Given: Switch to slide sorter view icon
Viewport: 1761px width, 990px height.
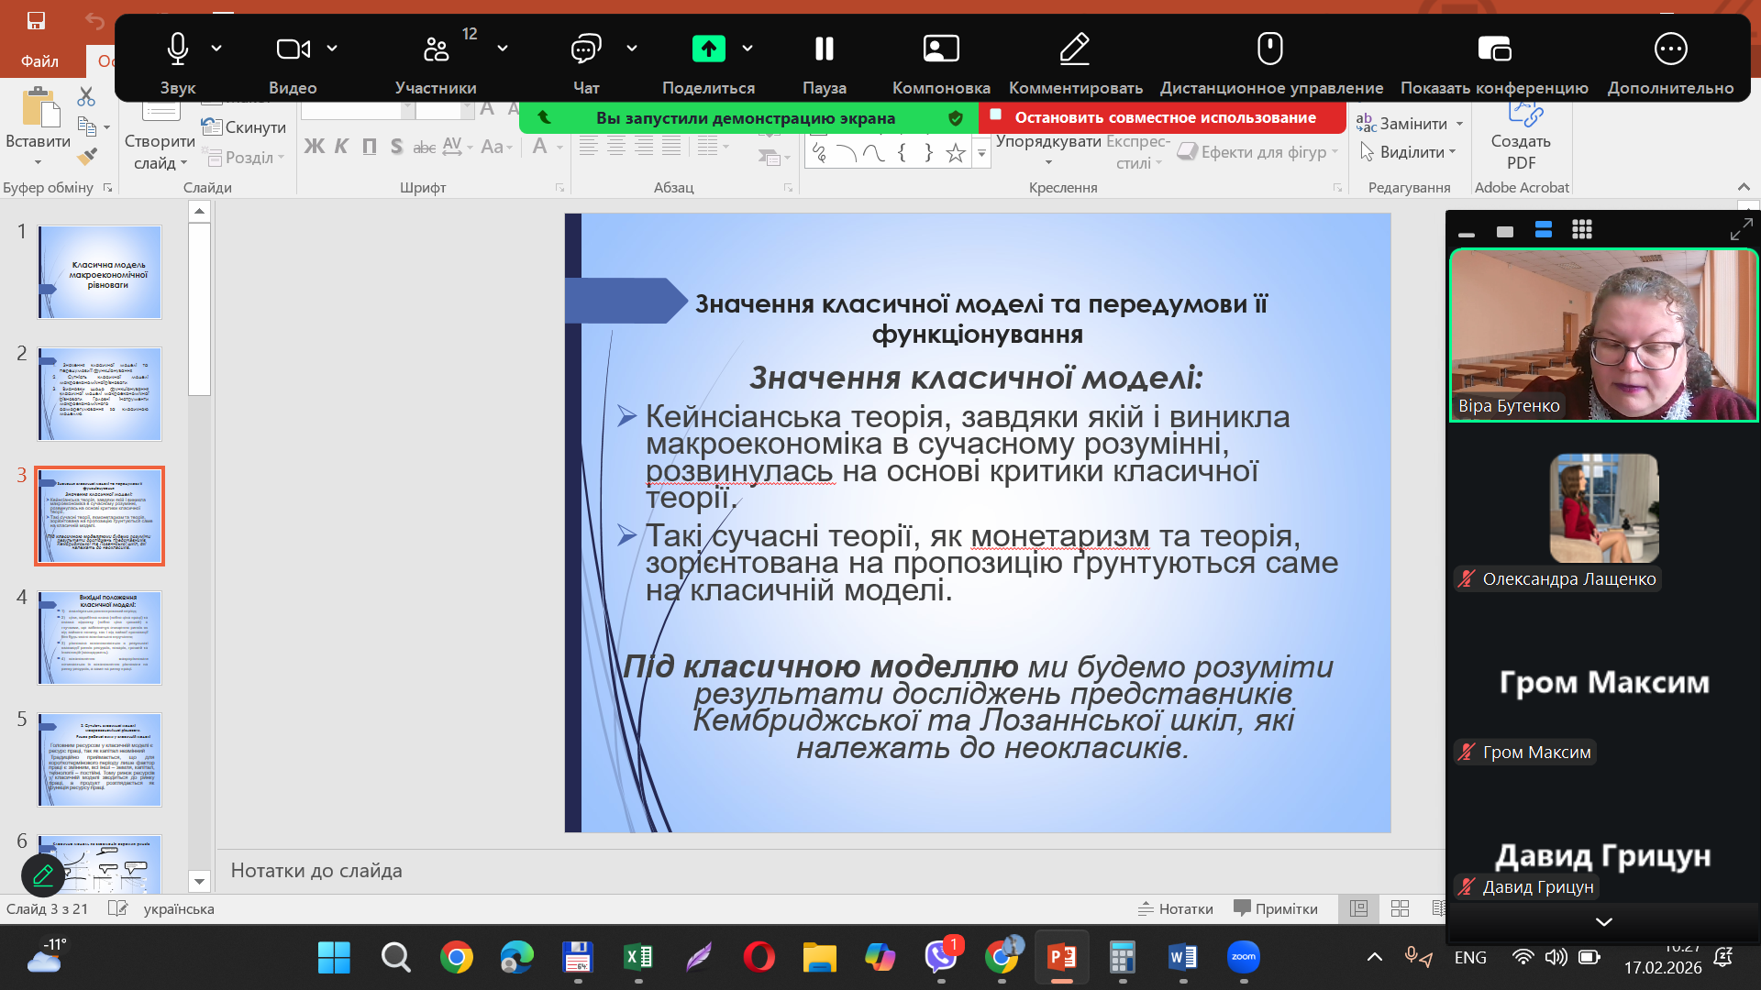Looking at the screenshot, I should tap(1400, 908).
